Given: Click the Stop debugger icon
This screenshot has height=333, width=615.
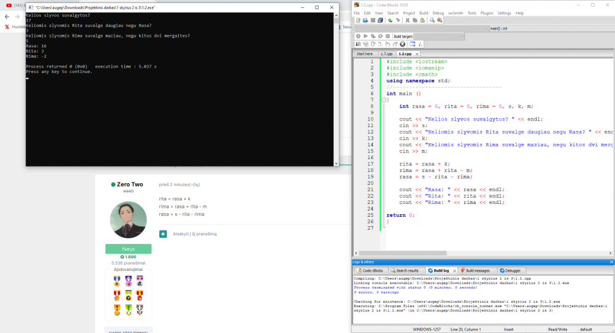Looking at the screenshot, I should (x=403, y=44).
